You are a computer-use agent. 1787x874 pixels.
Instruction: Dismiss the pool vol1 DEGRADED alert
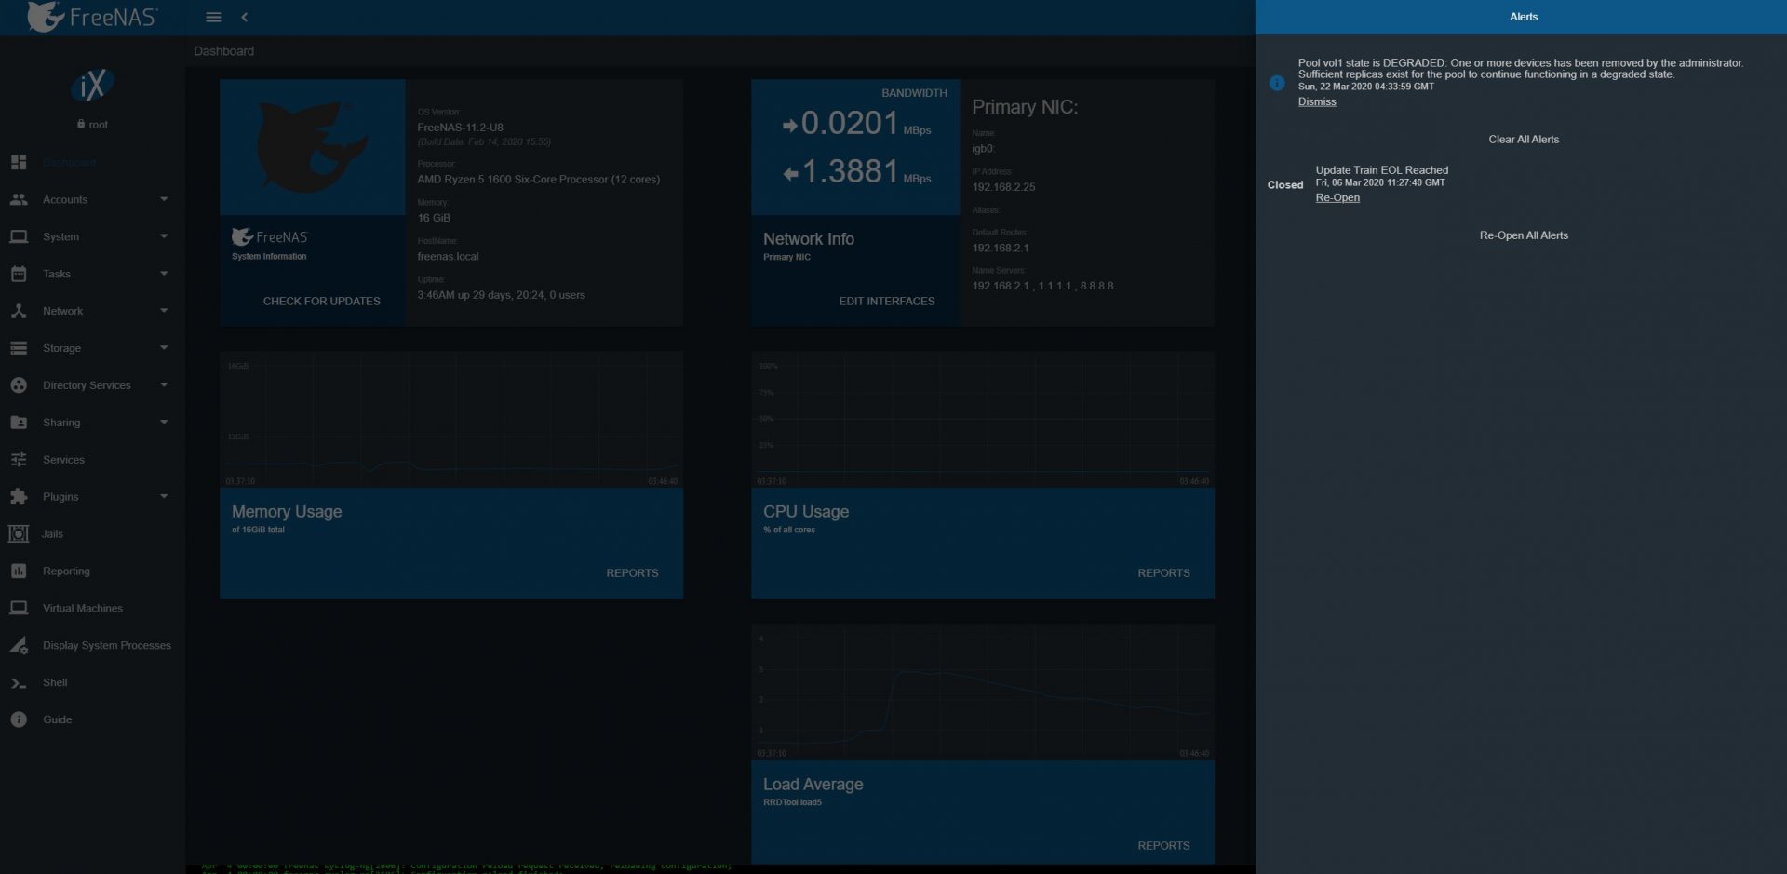click(x=1317, y=101)
